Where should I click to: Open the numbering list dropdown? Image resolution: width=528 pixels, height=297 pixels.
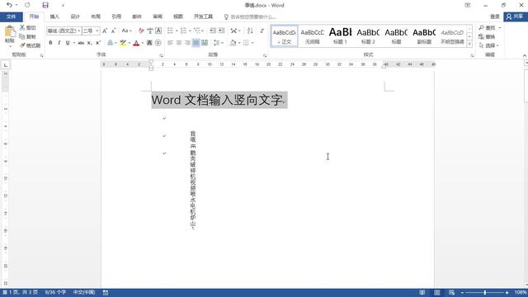click(x=191, y=31)
